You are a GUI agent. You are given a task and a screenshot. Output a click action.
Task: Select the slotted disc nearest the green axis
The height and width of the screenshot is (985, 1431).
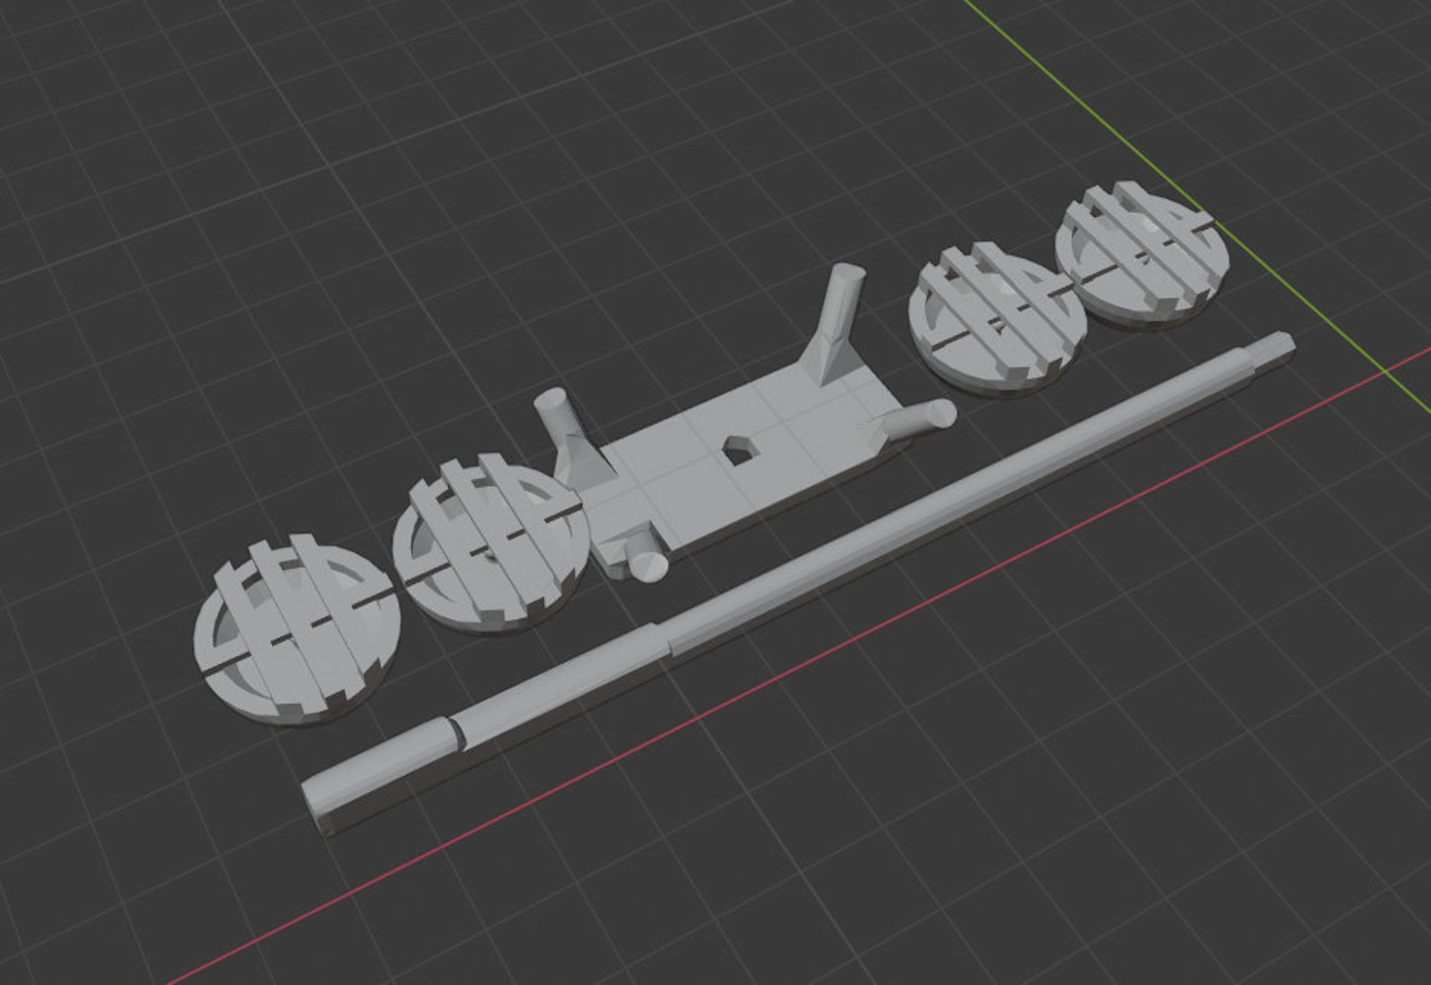(1144, 254)
